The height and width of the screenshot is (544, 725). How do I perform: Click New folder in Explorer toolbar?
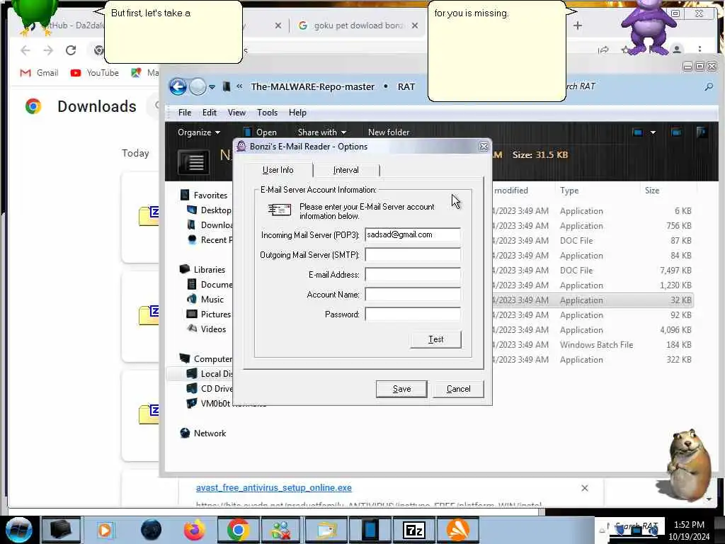[389, 132]
